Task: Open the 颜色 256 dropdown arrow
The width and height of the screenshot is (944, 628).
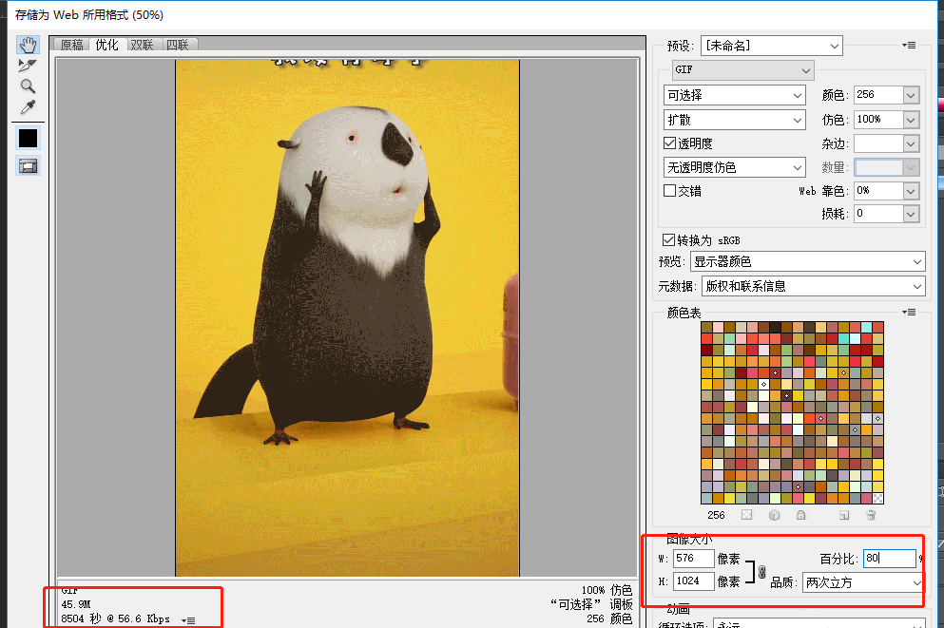Action: click(x=911, y=95)
